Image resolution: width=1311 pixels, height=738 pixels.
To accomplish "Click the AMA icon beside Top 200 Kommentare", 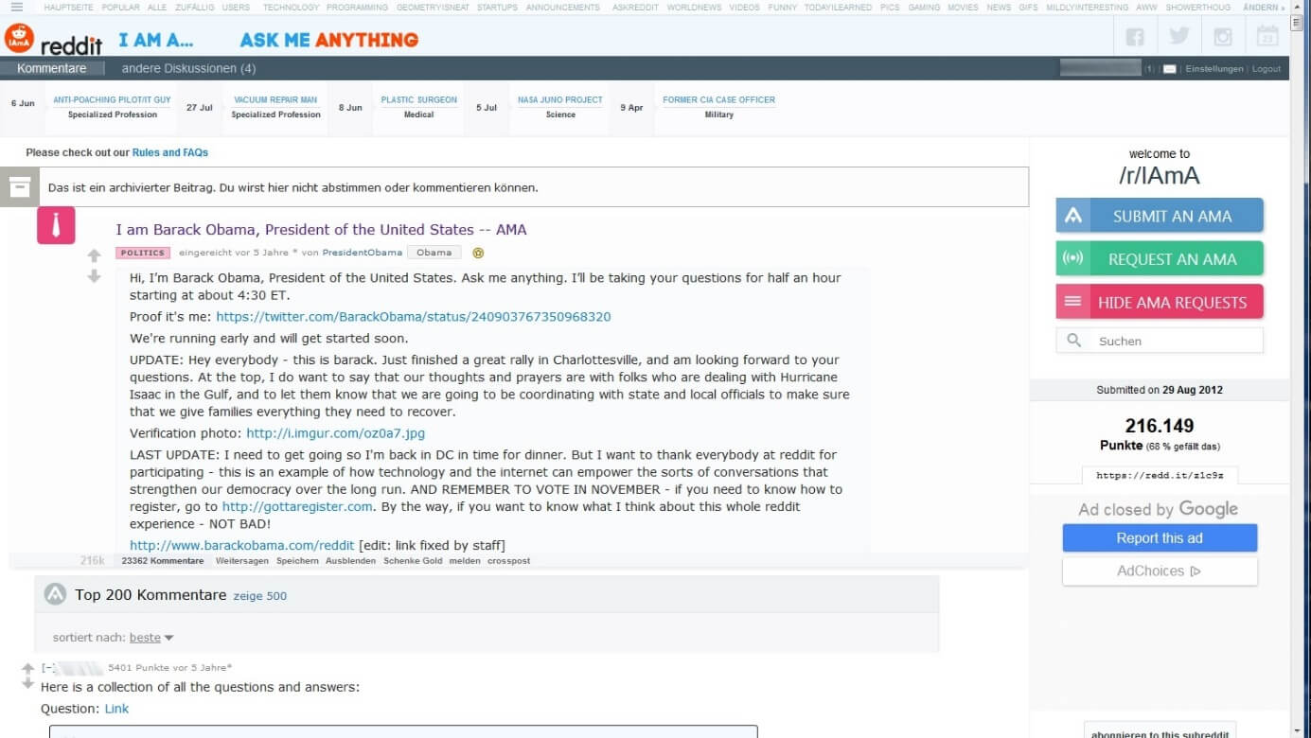I will [x=55, y=594].
